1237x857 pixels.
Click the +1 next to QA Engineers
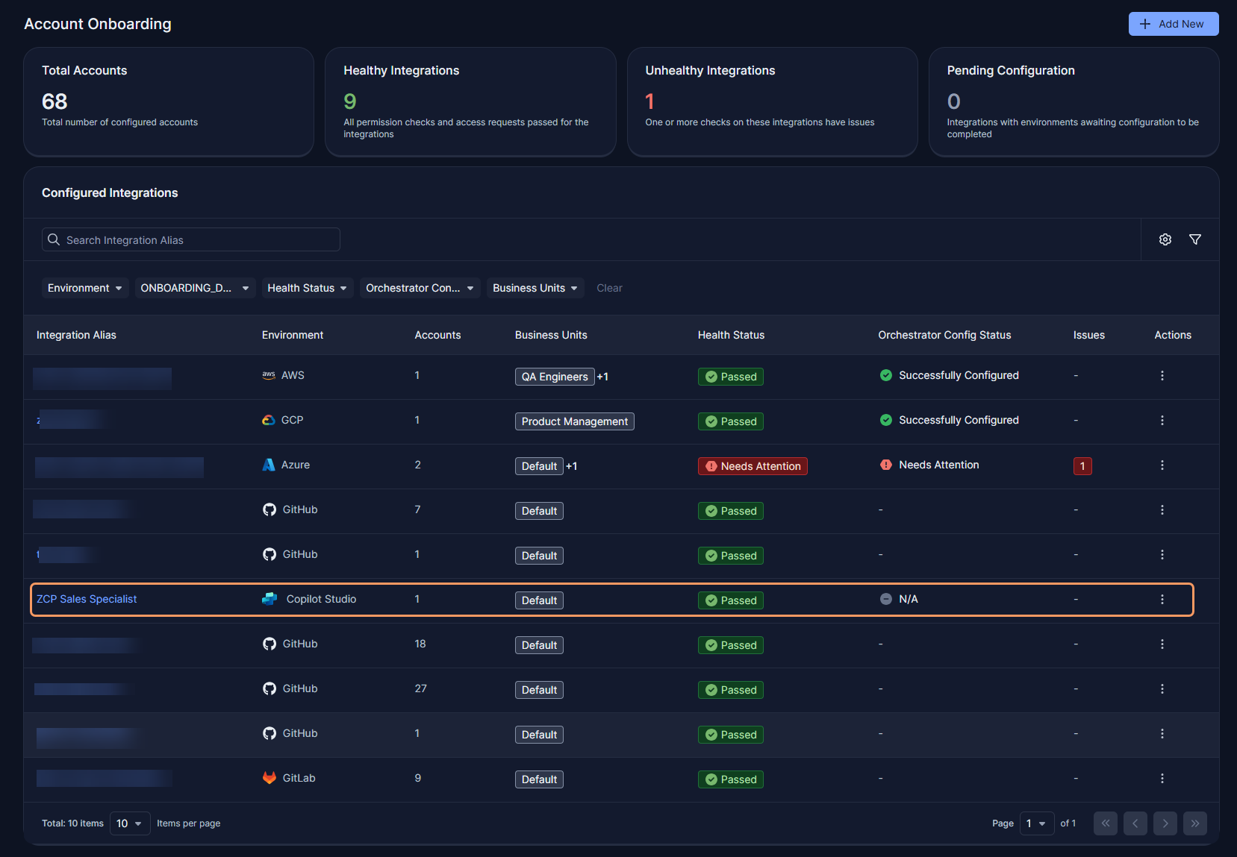point(602,377)
